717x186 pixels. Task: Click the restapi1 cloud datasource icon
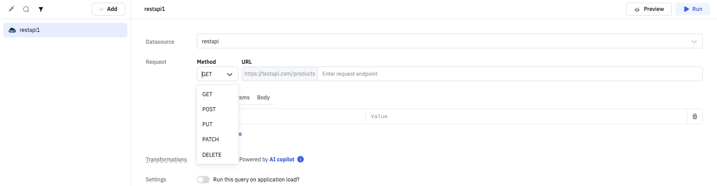point(12,30)
